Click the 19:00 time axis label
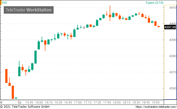Screen dimensions: 177x109 coord(156,103)
